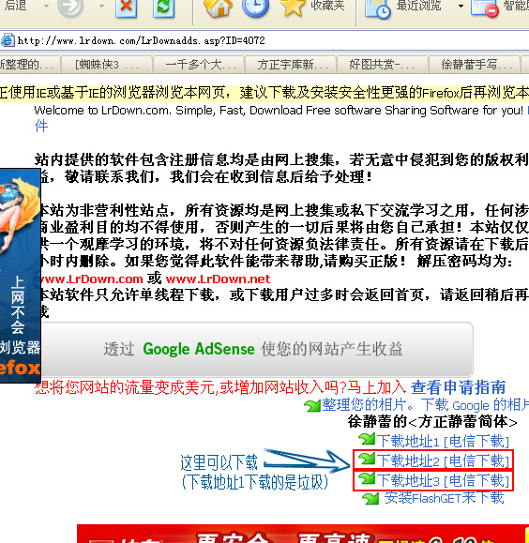Expand the dropdown arrow after Forward button
Viewport: 529px width, 543px height.
coord(101,6)
